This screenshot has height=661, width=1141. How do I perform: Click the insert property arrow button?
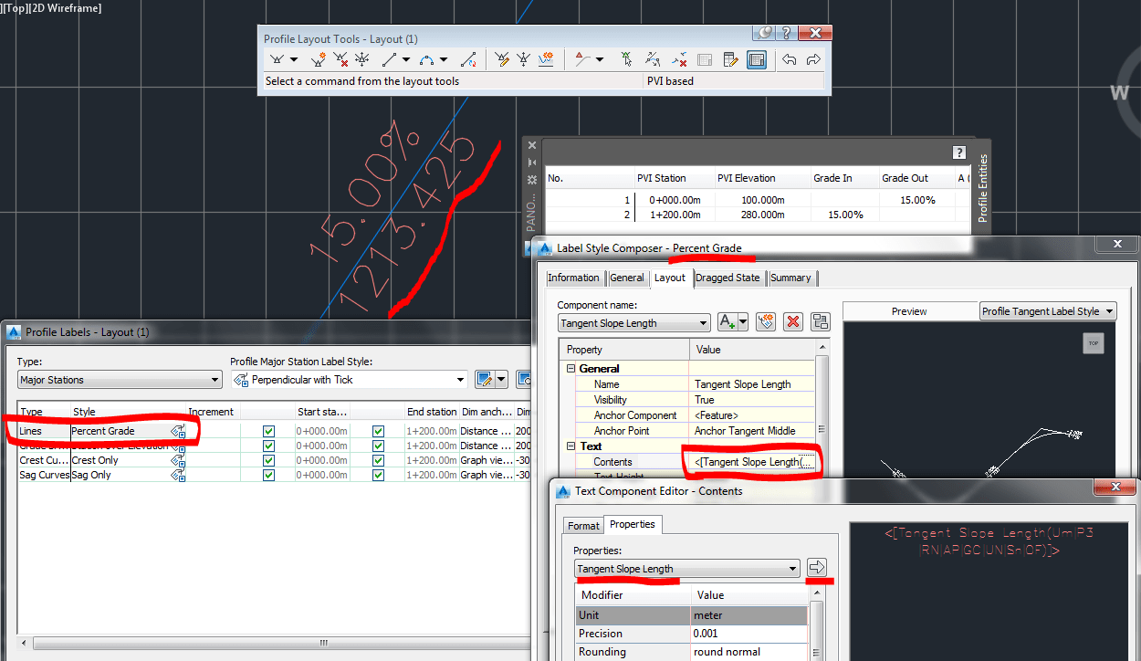pos(818,566)
